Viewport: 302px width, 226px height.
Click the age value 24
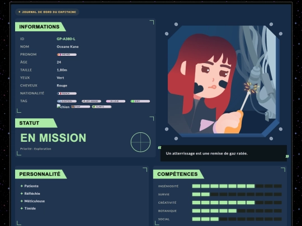(59, 62)
